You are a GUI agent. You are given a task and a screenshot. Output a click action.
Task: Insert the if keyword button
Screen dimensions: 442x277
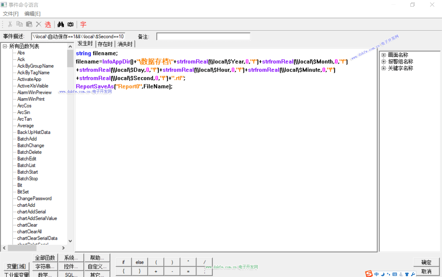[x=124, y=262]
